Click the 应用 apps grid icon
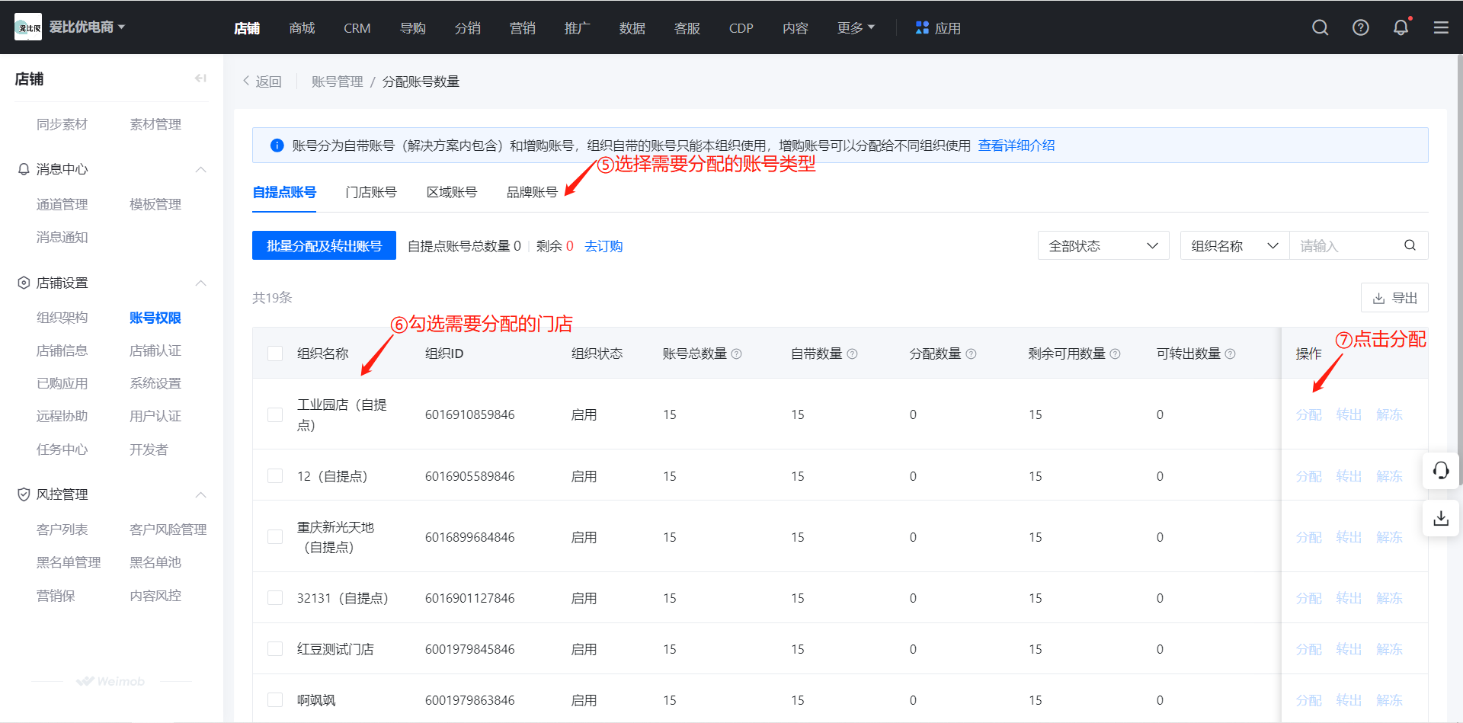1463x723 pixels. 922,28
